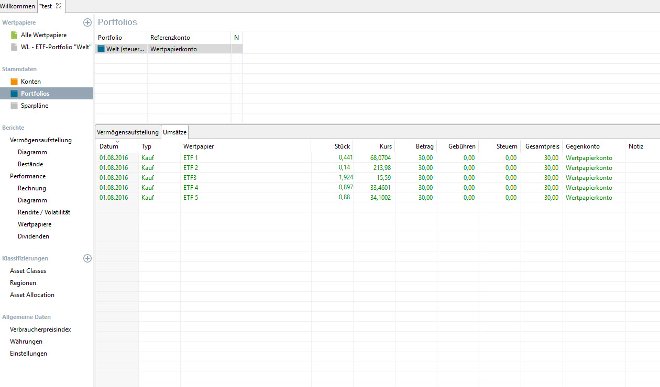This screenshot has height=387, width=660.
Task: Open the Vermögensaufstellung tab
Action: click(x=128, y=132)
